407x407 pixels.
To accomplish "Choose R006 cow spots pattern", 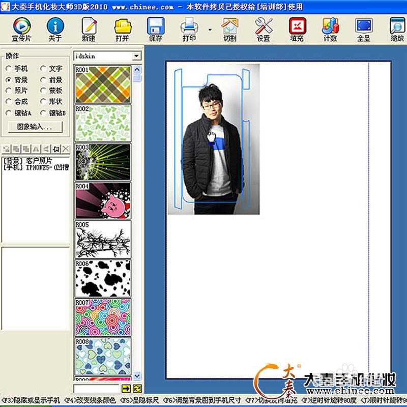I will click(103, 278).
